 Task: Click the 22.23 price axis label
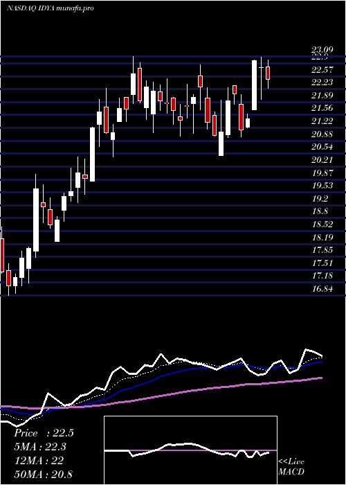(322, 82)
